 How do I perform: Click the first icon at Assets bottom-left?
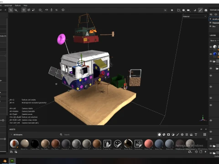[11, 152]
